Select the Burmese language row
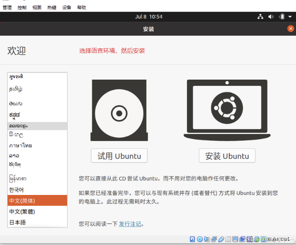This screenshot has width=296, height=245. [37, 178]
